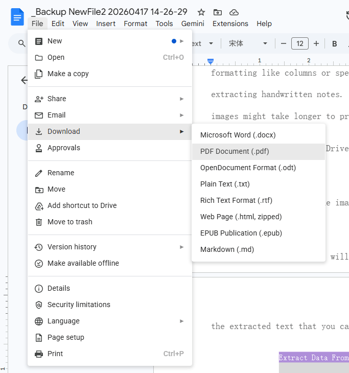Download as EPUB Publication (.epub)

(x=259, y=234)
